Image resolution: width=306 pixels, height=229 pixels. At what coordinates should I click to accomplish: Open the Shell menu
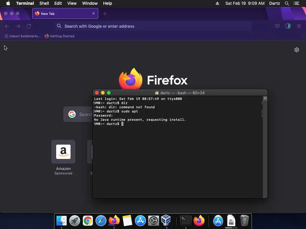pos(44,3)
